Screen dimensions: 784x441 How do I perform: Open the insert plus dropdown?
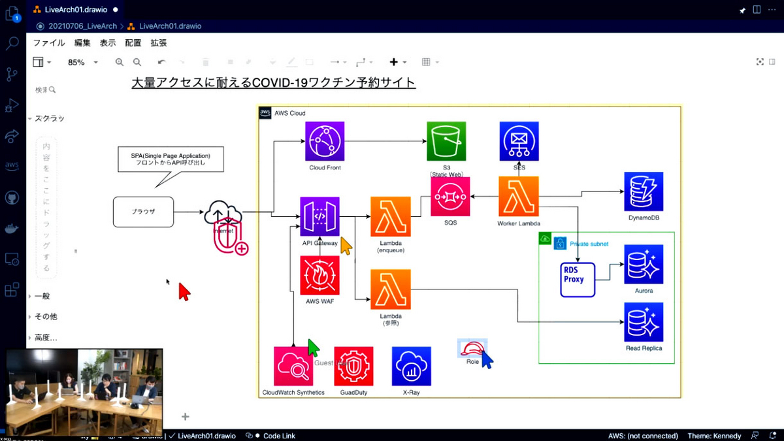[x=398, y=62]
